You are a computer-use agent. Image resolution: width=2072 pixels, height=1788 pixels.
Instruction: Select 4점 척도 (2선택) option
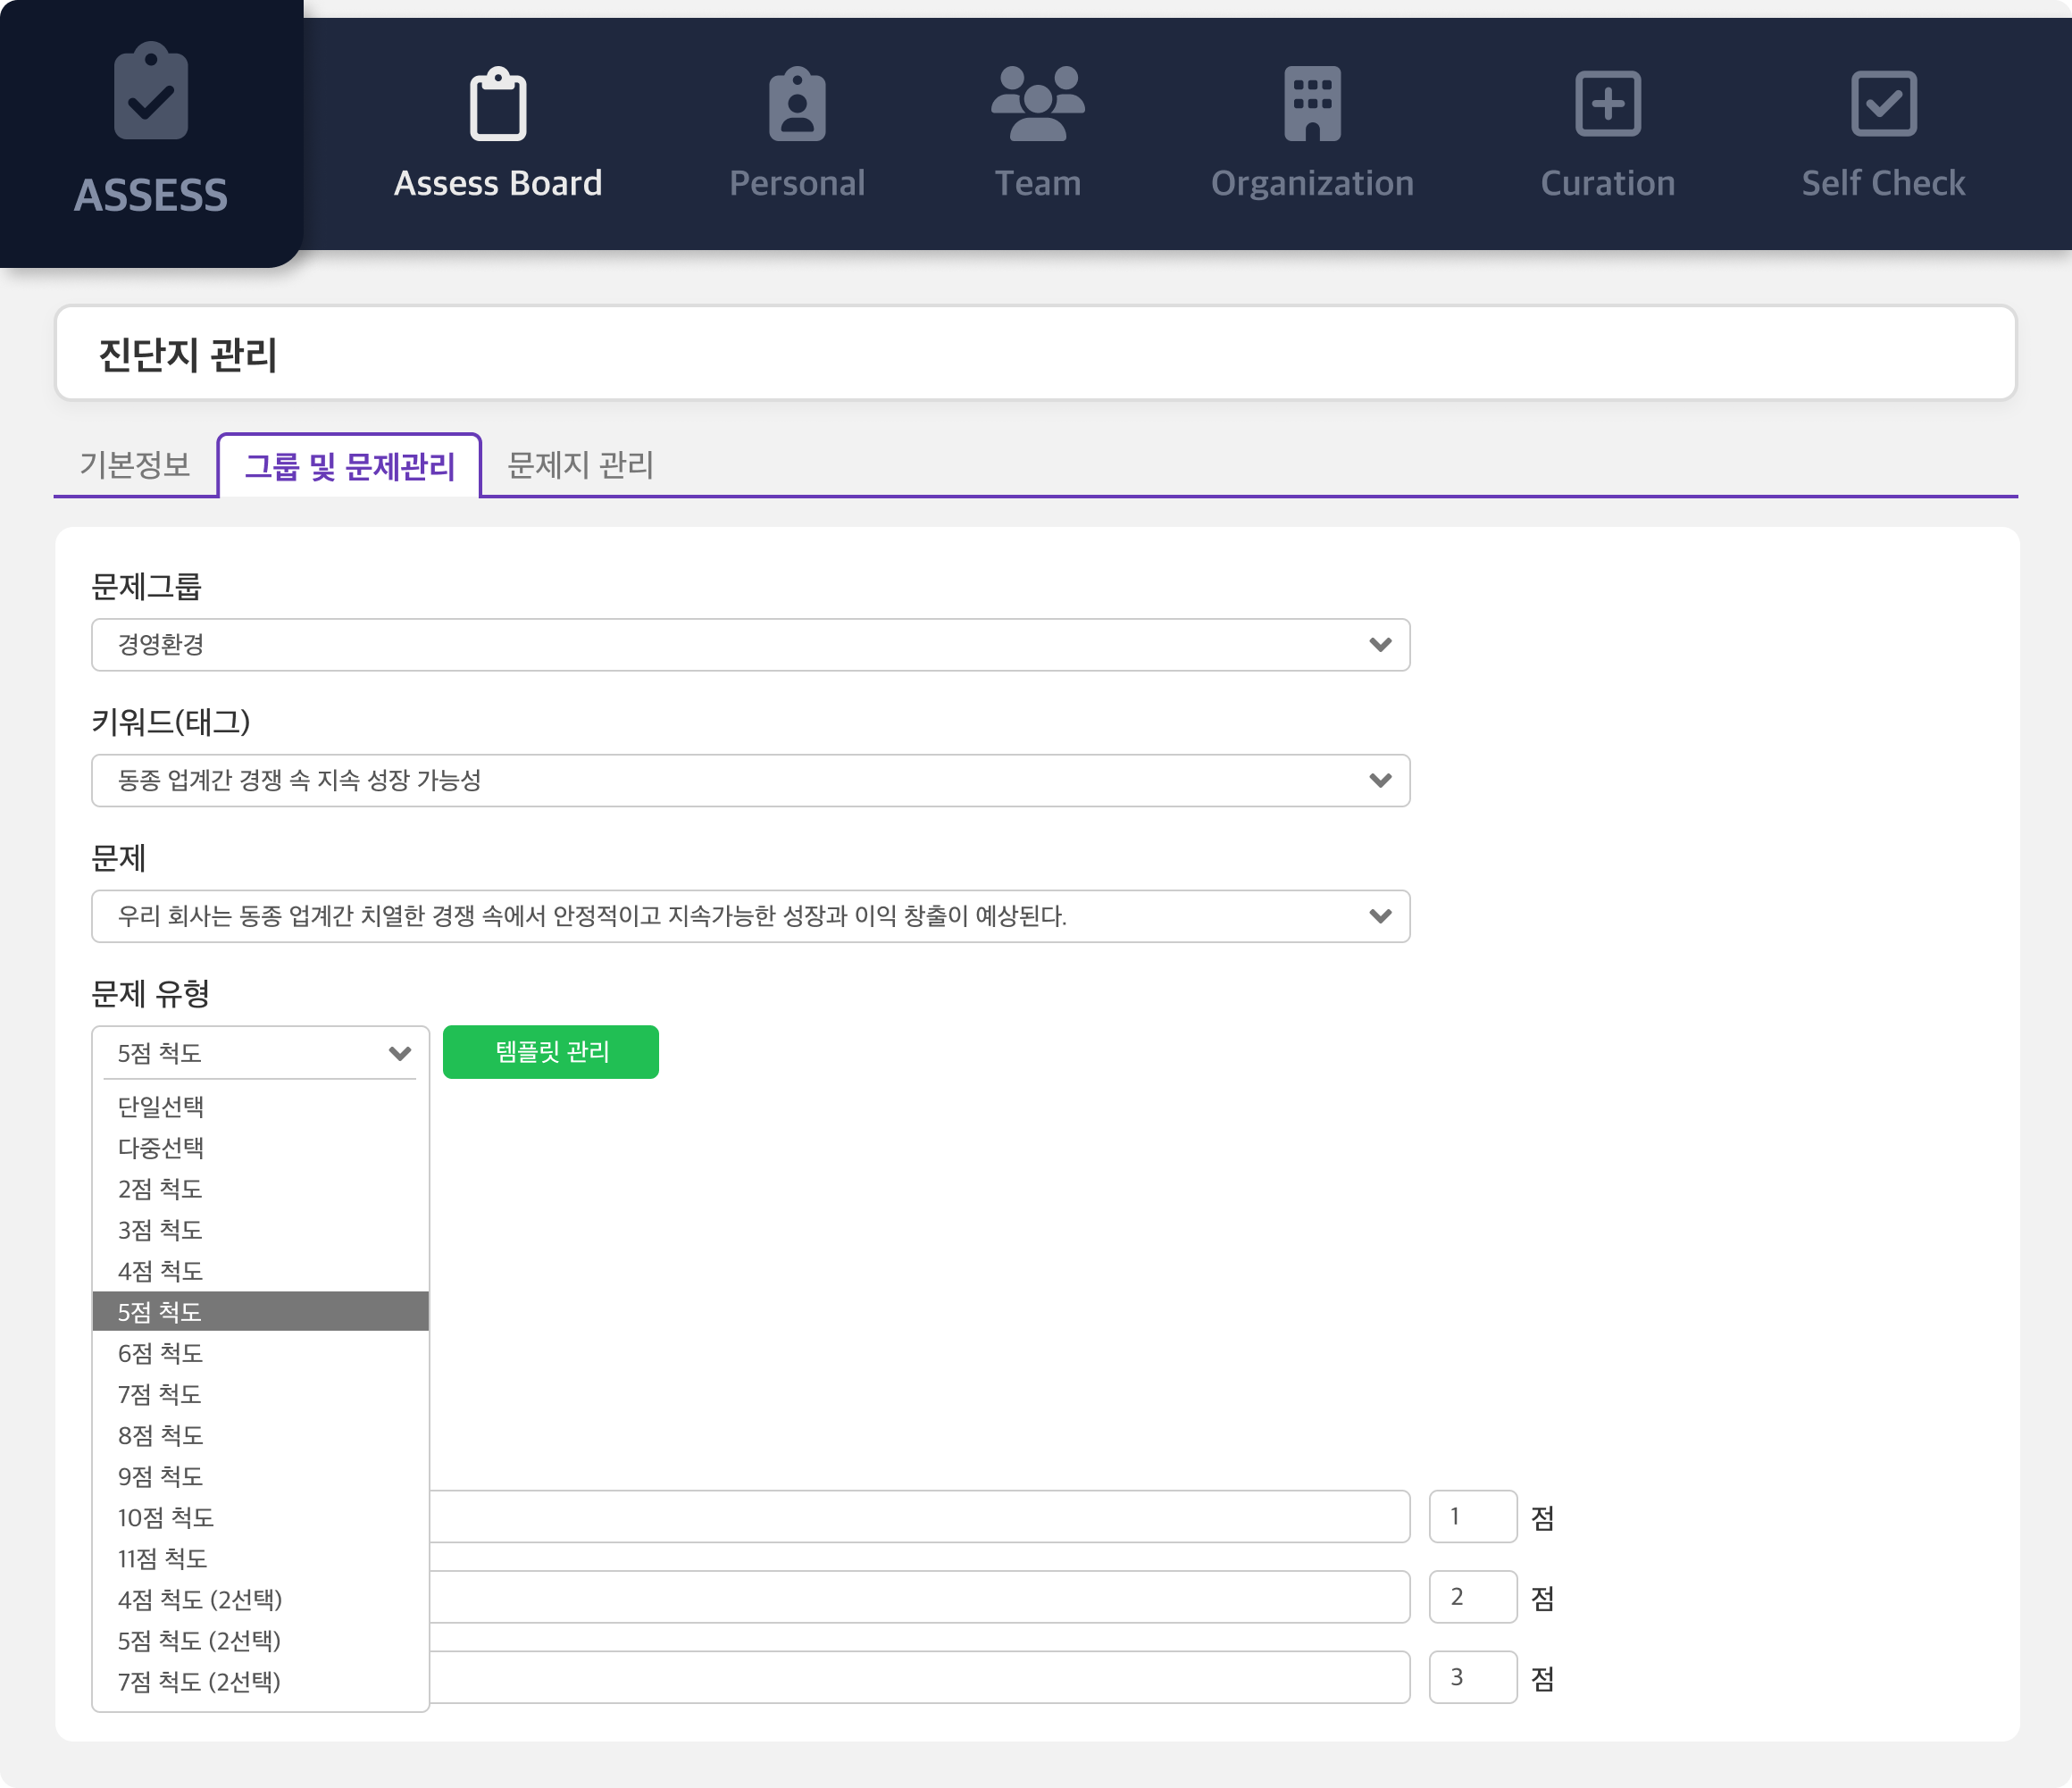pos(200,1600)
